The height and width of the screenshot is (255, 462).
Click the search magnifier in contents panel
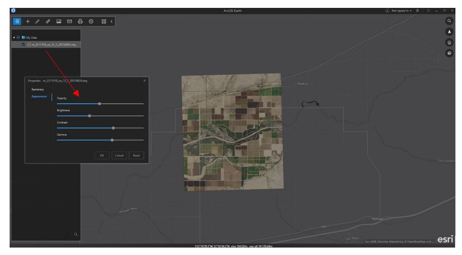coord(76,234)
